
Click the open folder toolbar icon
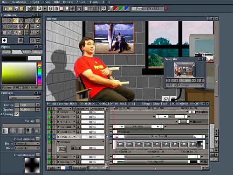pyautogui.click(x=11, y=8)
